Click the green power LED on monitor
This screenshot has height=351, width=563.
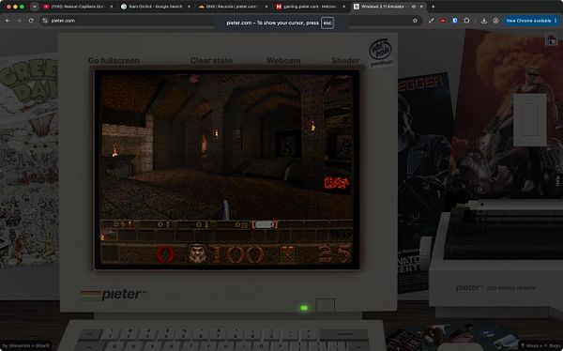tap(304, 308)
